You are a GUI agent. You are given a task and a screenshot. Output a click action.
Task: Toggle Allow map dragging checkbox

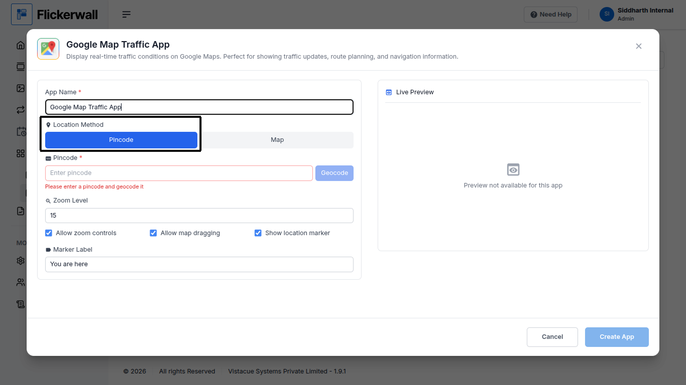[x=153, y=233]
